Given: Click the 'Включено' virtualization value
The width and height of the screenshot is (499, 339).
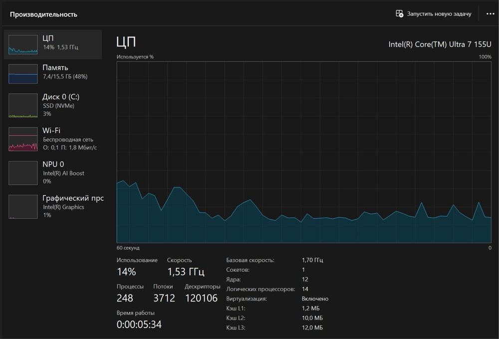Looking at the screenshot, I should coord(315,299).
